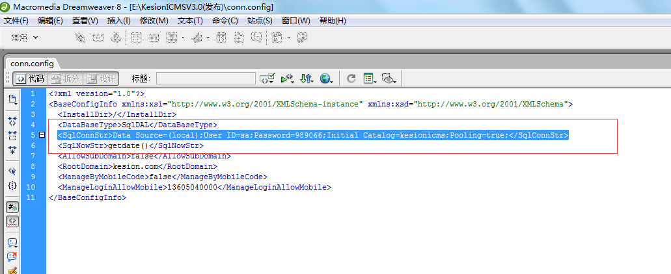Click the Comment insert icon
The height and width of the screenshot is (274, 671).
256,38
